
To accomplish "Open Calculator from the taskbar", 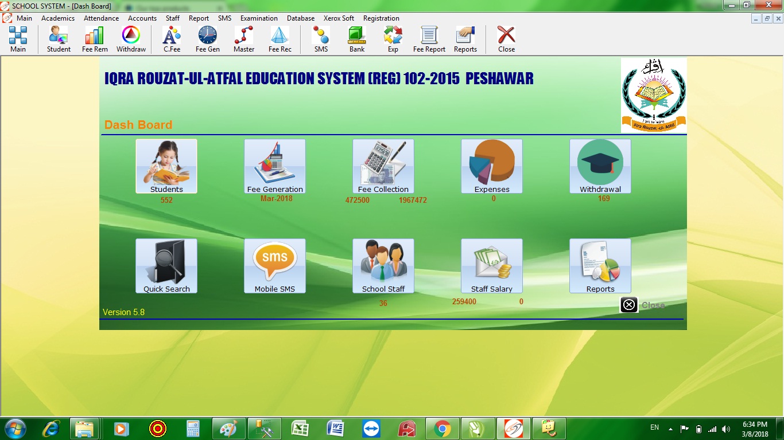I will [x=193, y=429].
